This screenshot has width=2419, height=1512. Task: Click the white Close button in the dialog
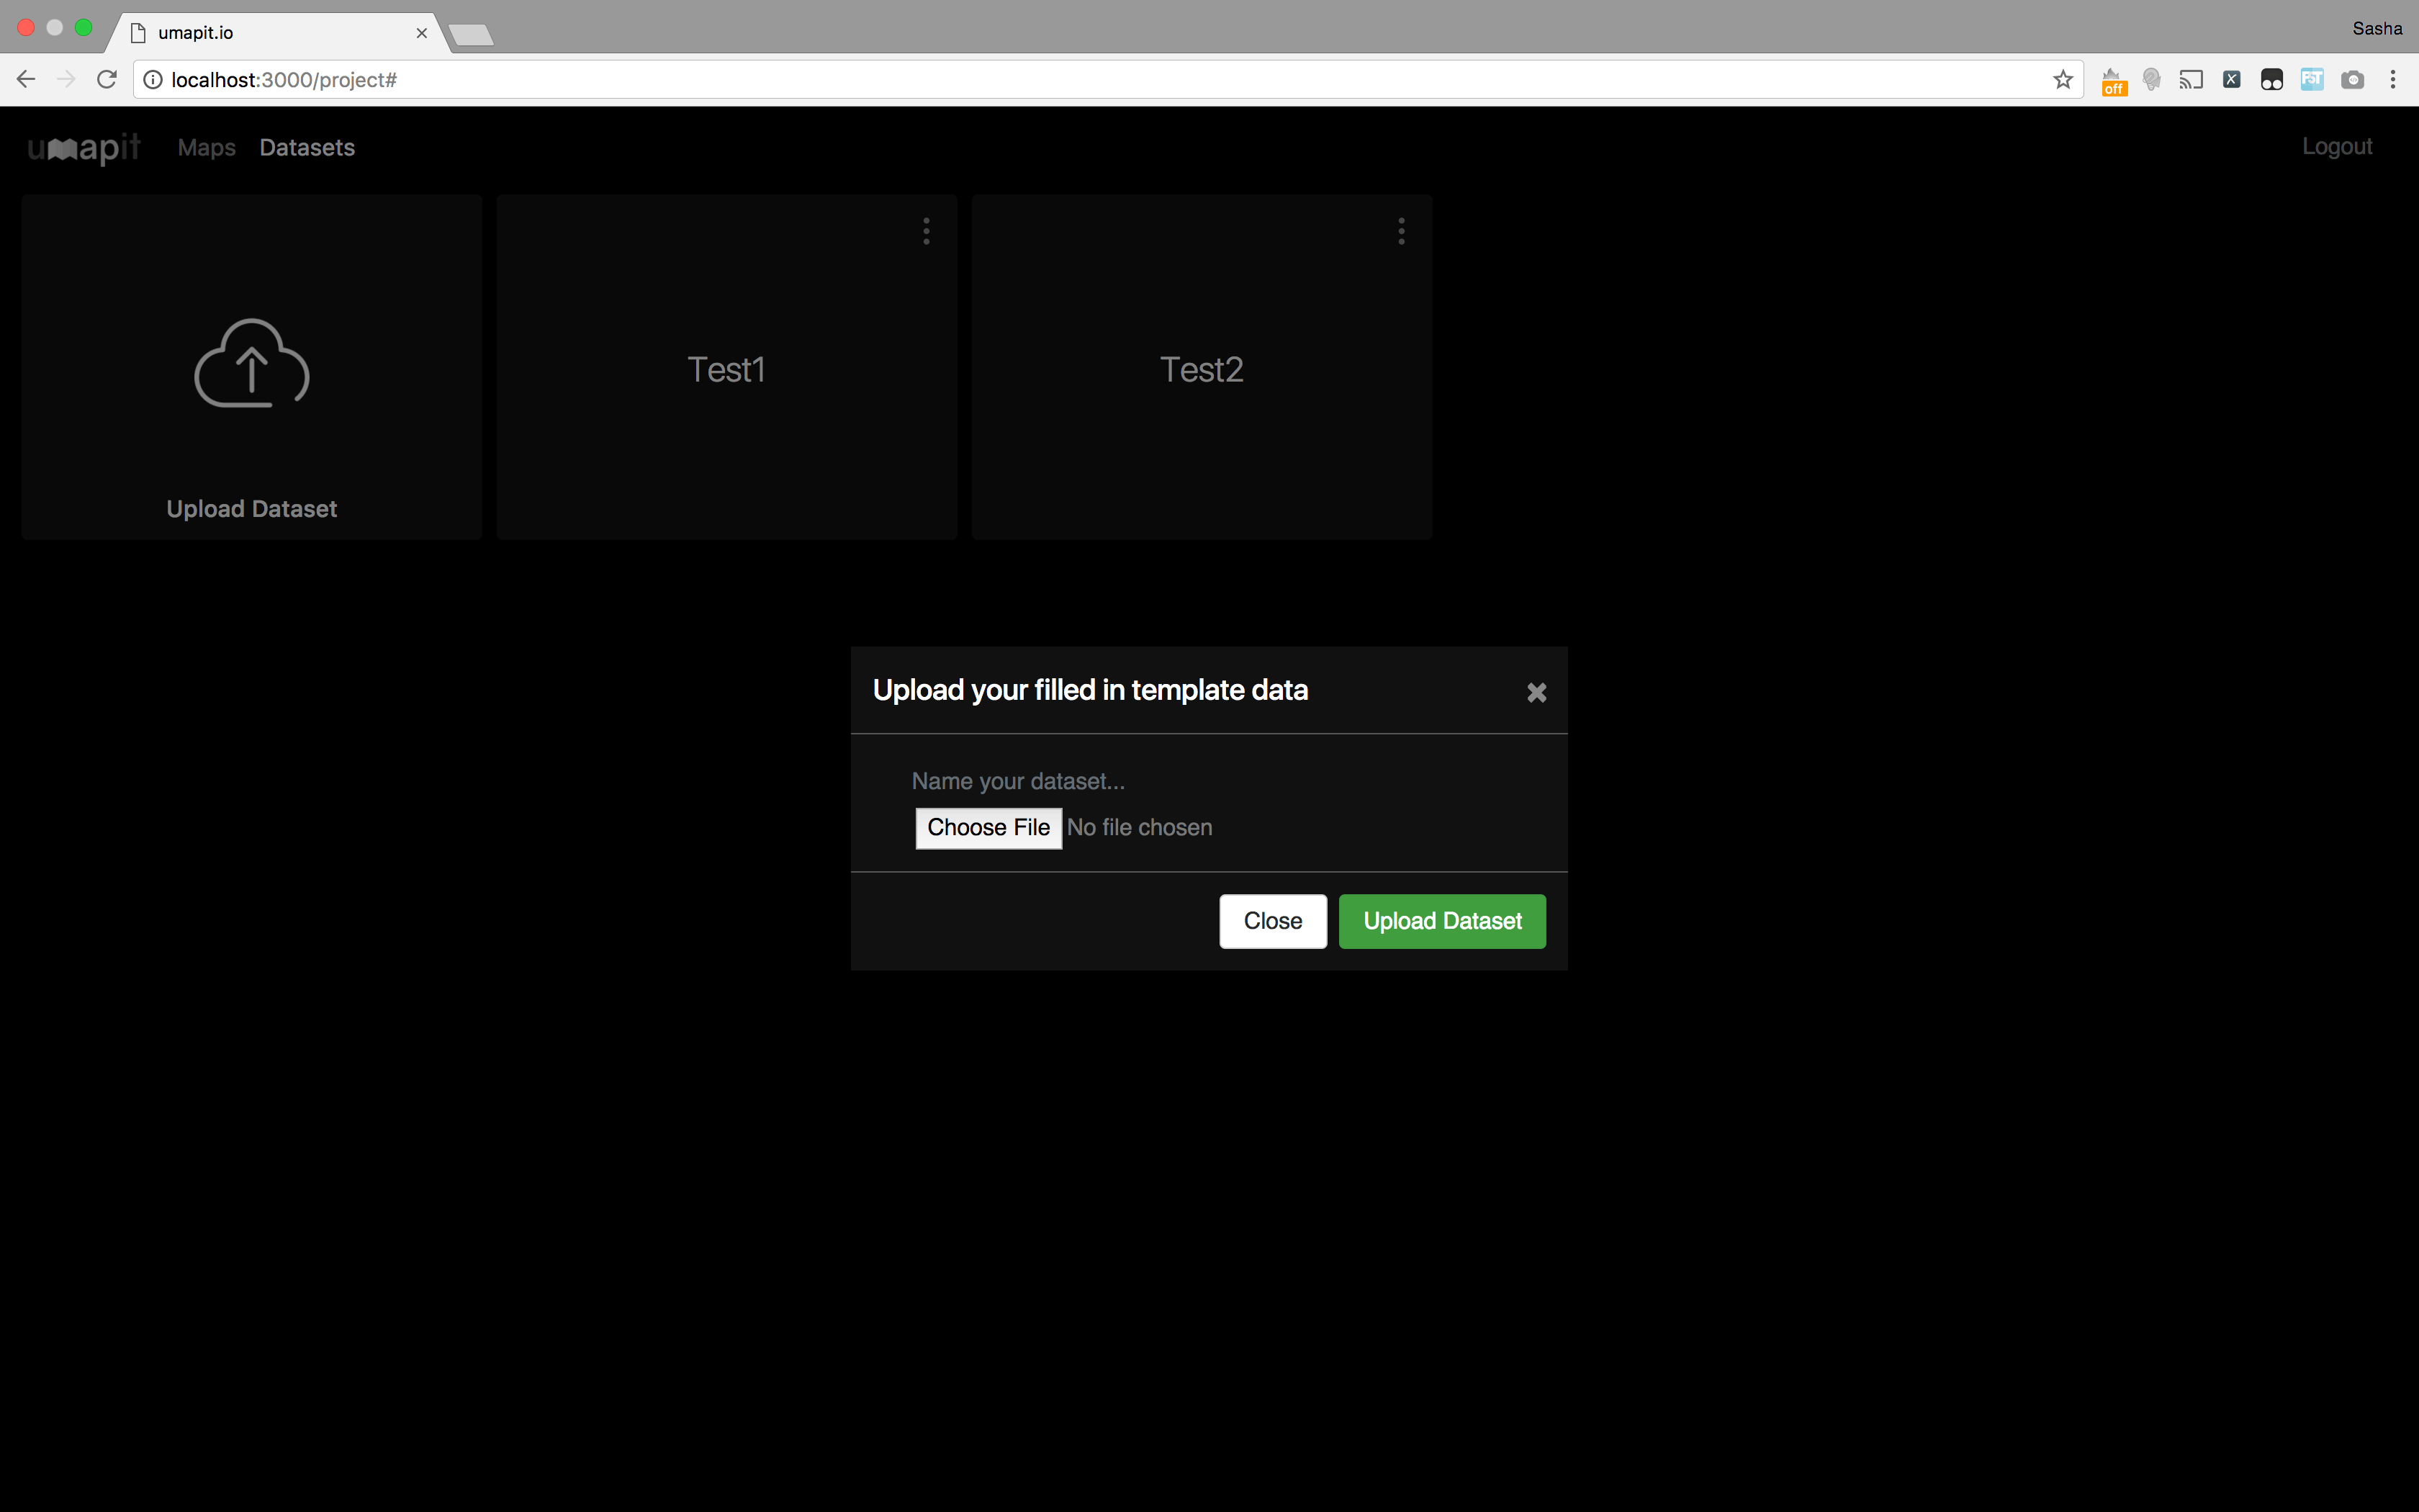click(x=1272, y=921)
